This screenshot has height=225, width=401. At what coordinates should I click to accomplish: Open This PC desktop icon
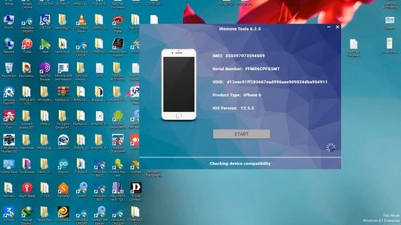[9, 22]
